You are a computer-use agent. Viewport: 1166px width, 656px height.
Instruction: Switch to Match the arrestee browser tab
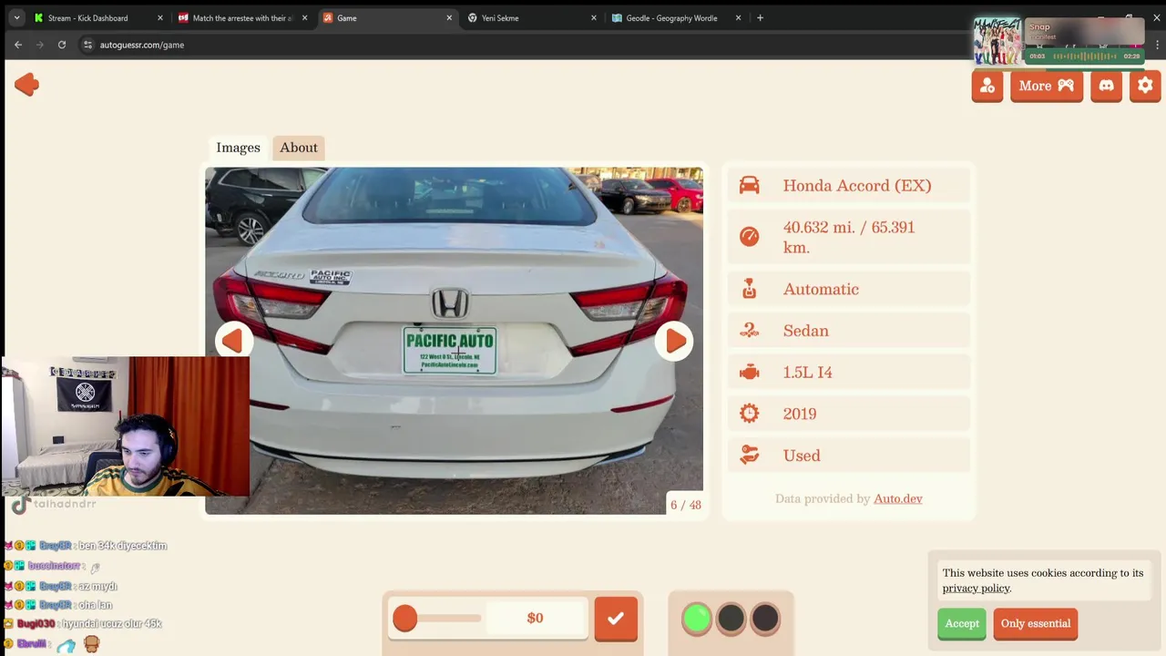coord(241,17)
